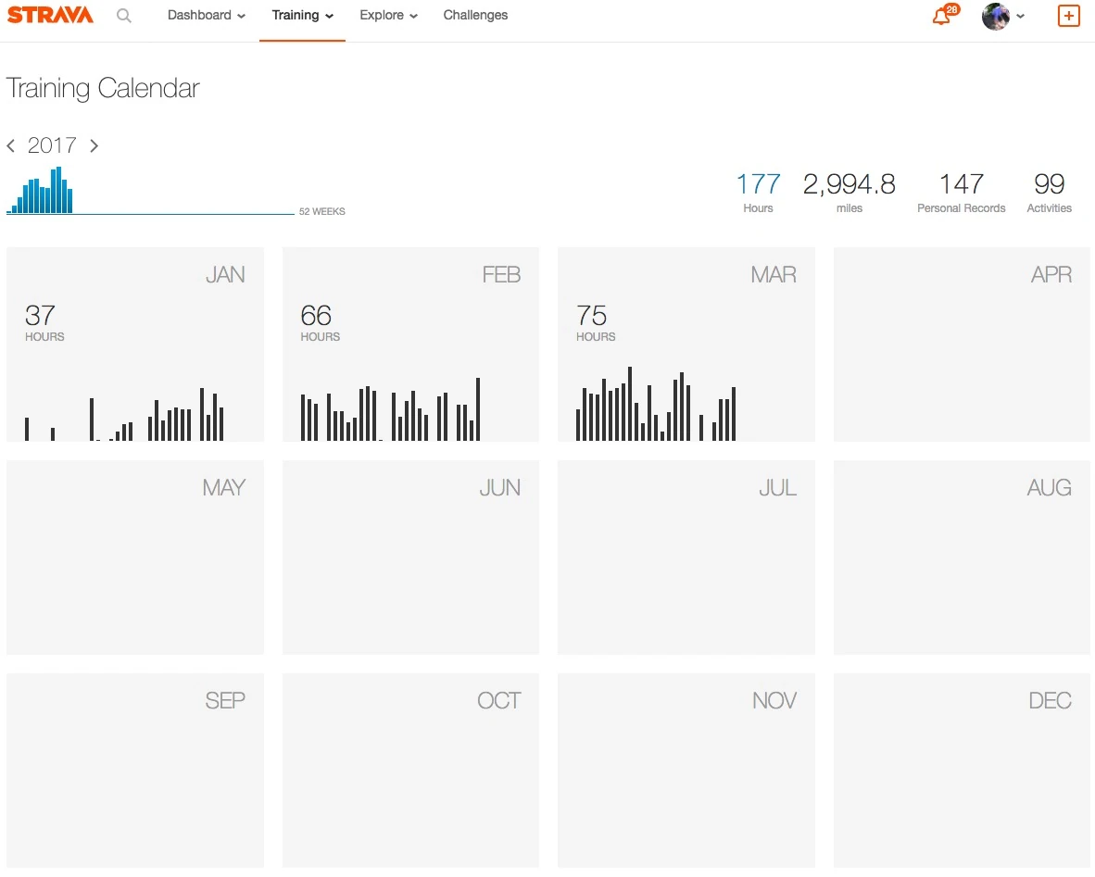Expand the Explore dropdown menu

pyautogui.click(x=388, y=16)
